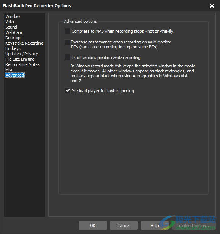Select Desktop in the options list
Screen dimensions: 220x234
[13, 38]
